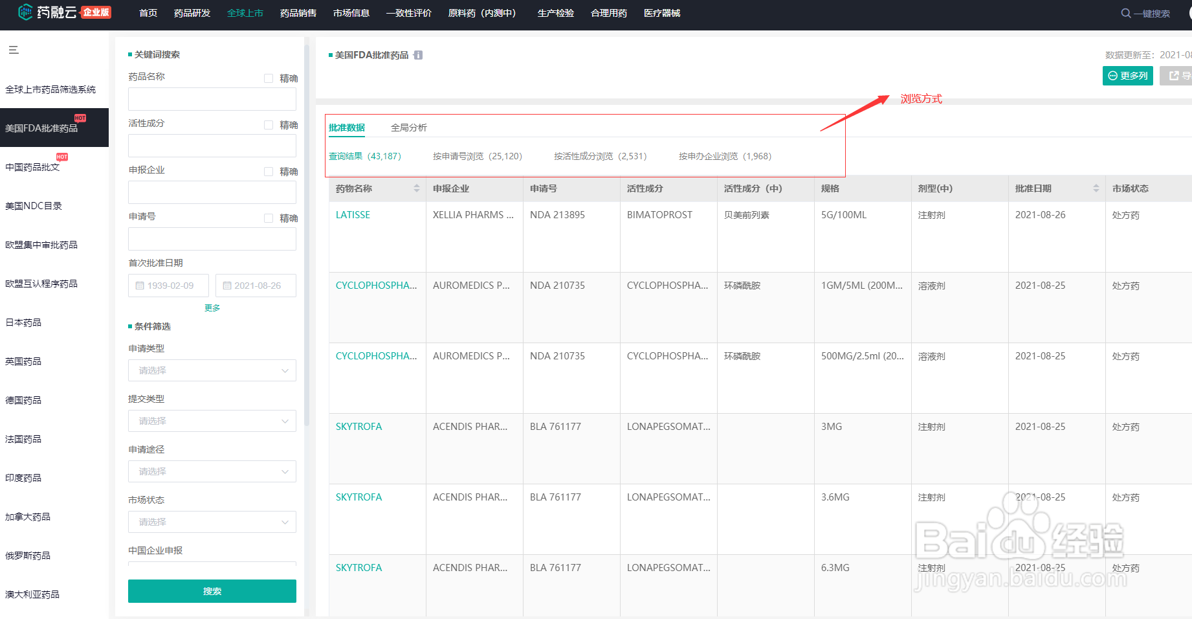The width and height of the screenshot is (1192, 619).
Task: Open 首页 in top navigation
Action: [148, 13]
